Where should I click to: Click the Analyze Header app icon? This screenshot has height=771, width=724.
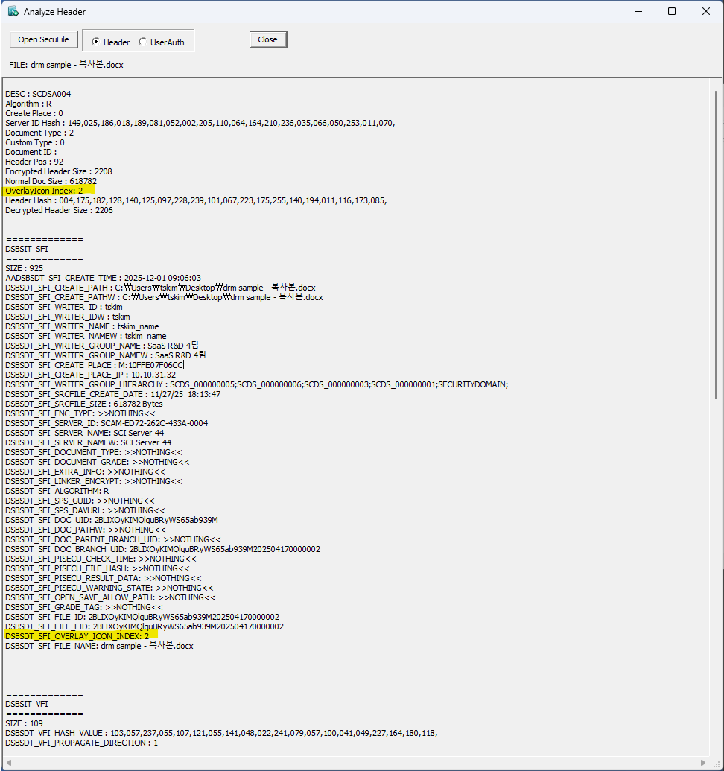[13, 11]
